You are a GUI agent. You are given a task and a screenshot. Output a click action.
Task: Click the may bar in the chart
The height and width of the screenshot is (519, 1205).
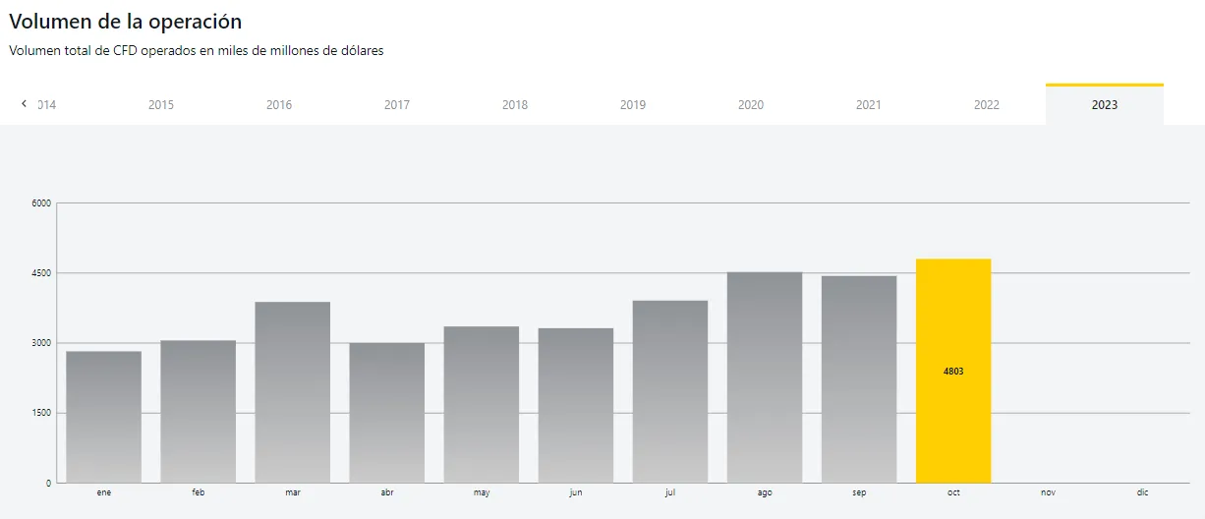coord(482,405)
